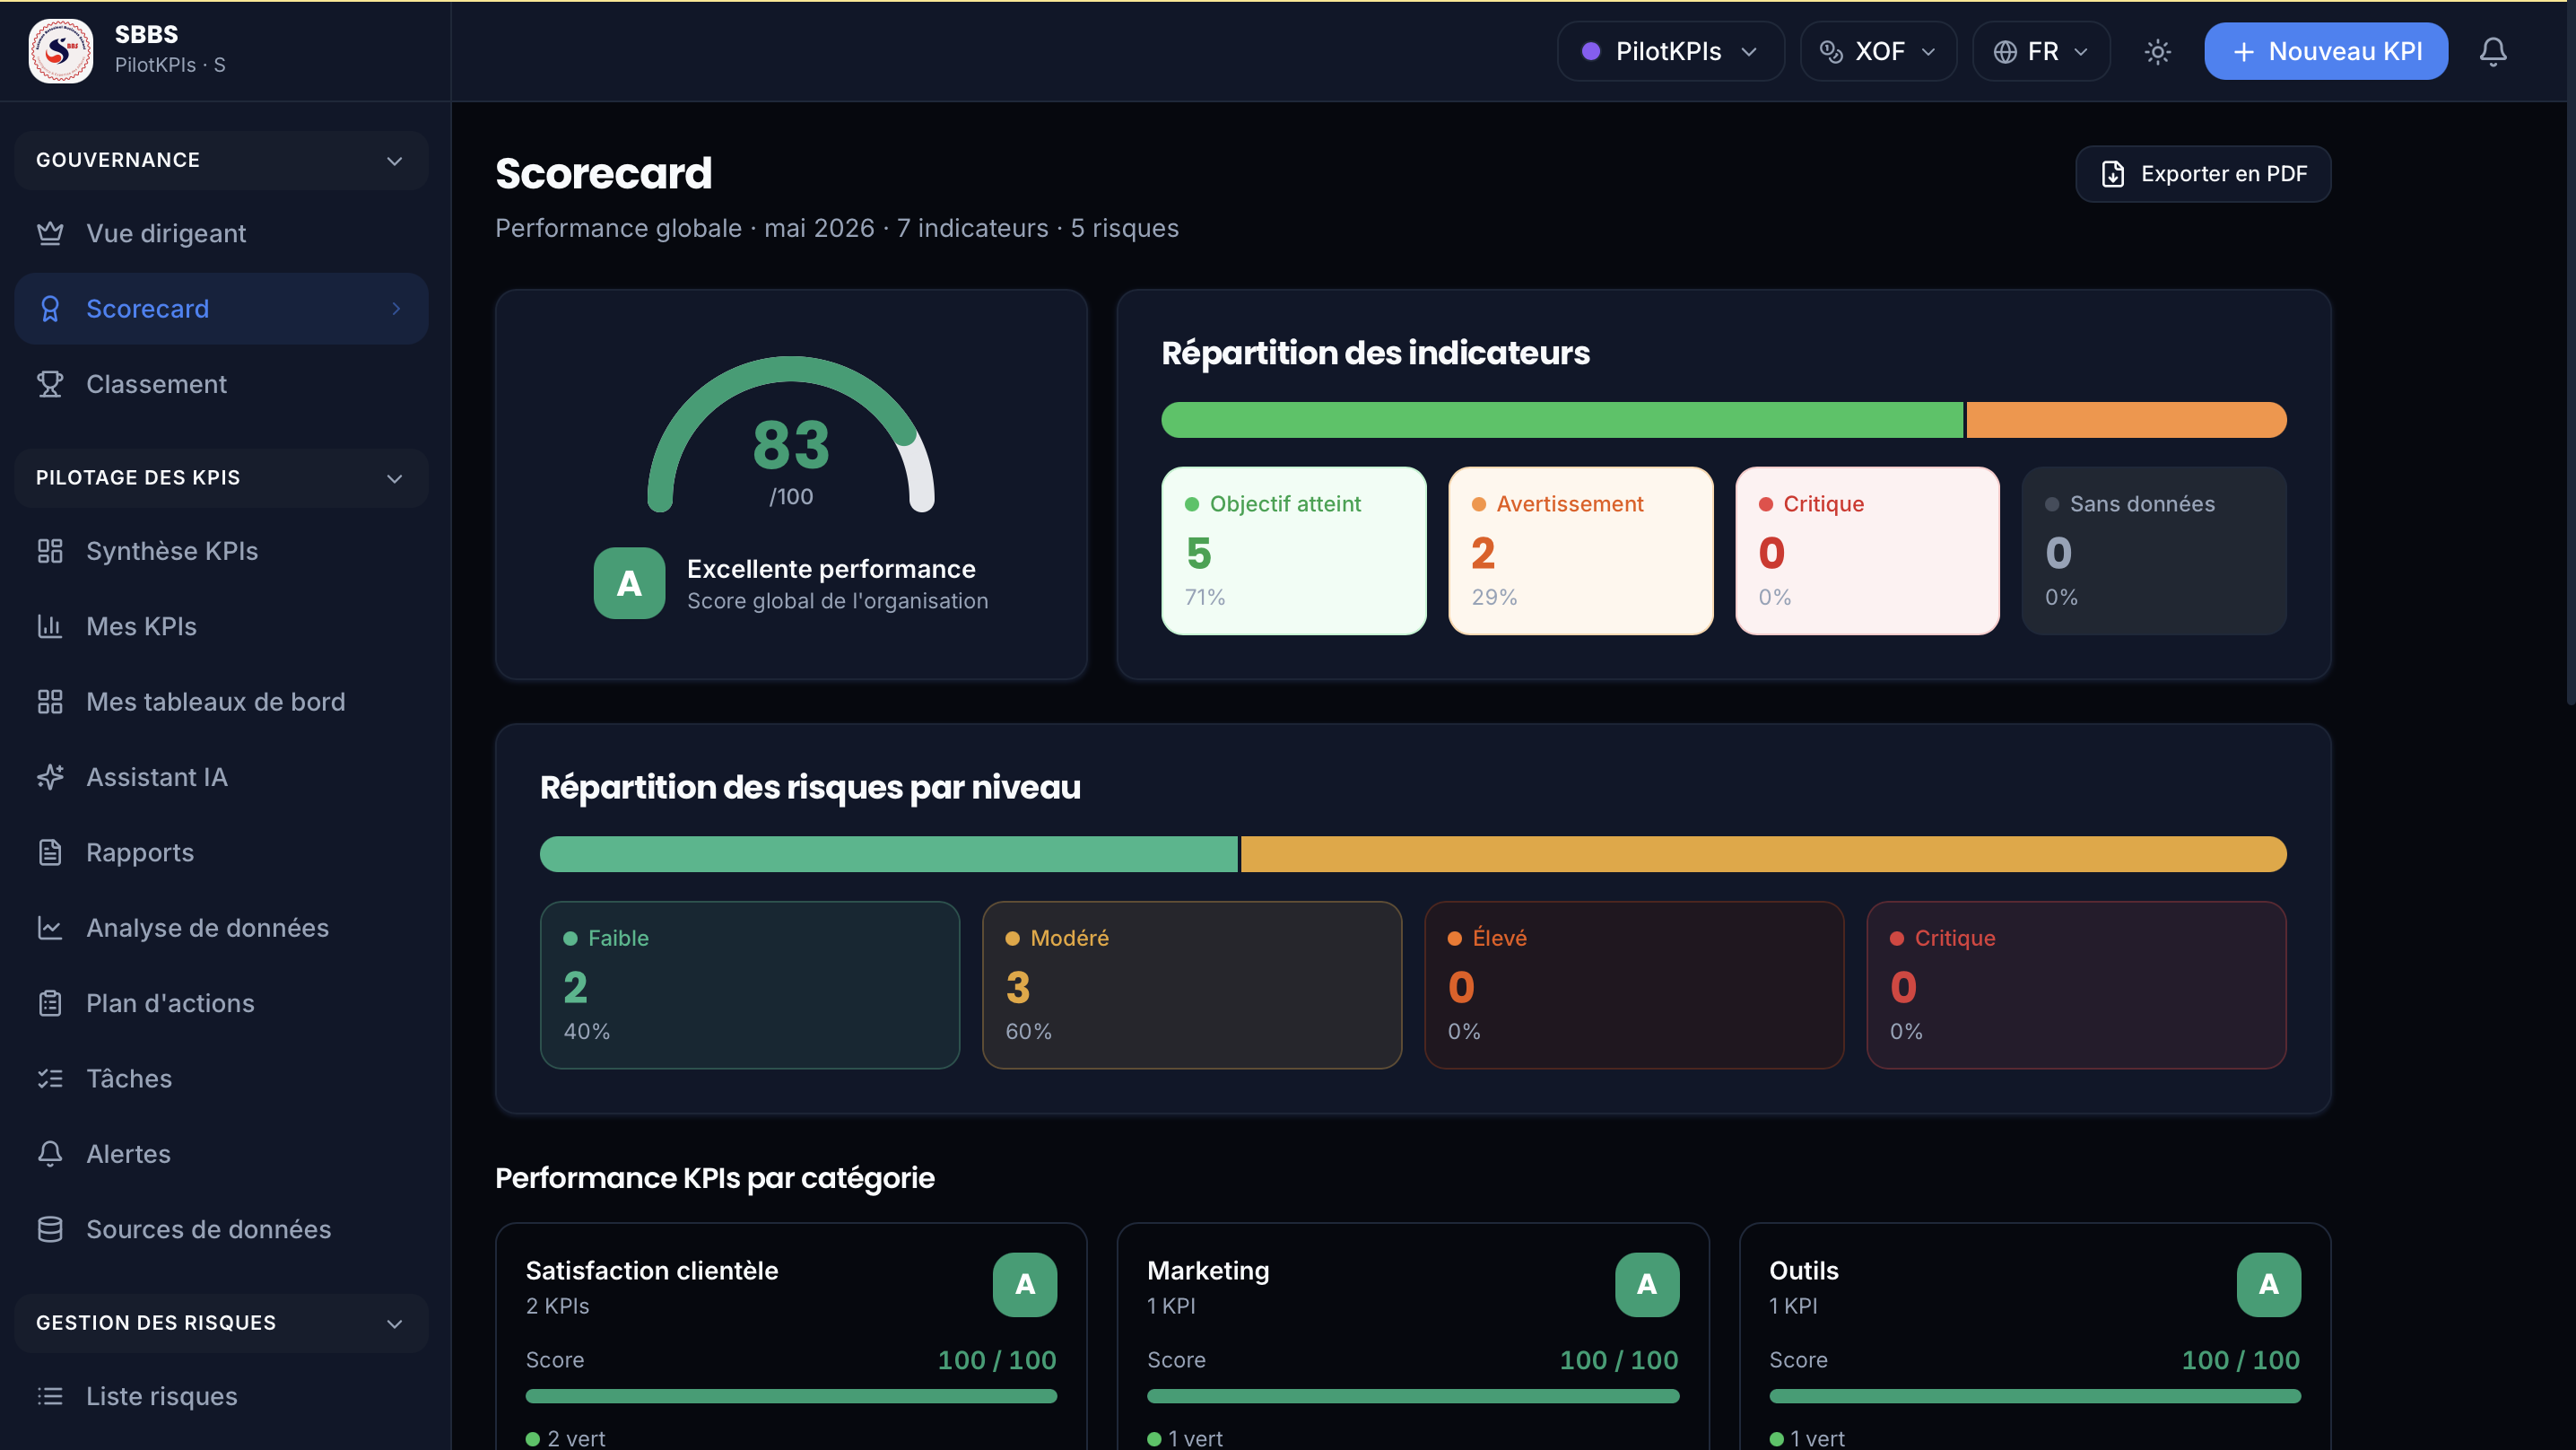This screenshot has height=1450, width=2576.
Task: Click Satisfaction clientèle score progress bar
Action: (x=791, y=1396)
